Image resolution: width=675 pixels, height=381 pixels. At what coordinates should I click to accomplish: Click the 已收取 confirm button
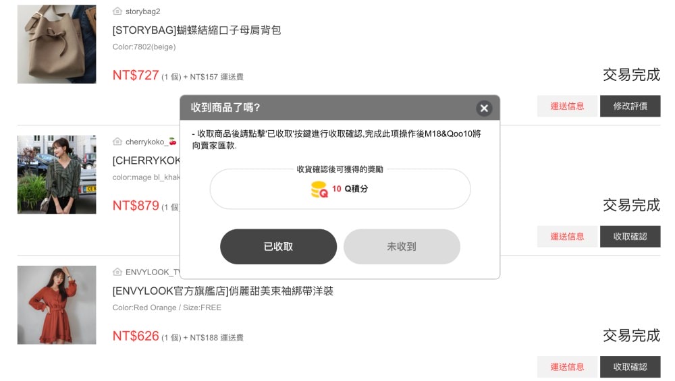point(278,247)
